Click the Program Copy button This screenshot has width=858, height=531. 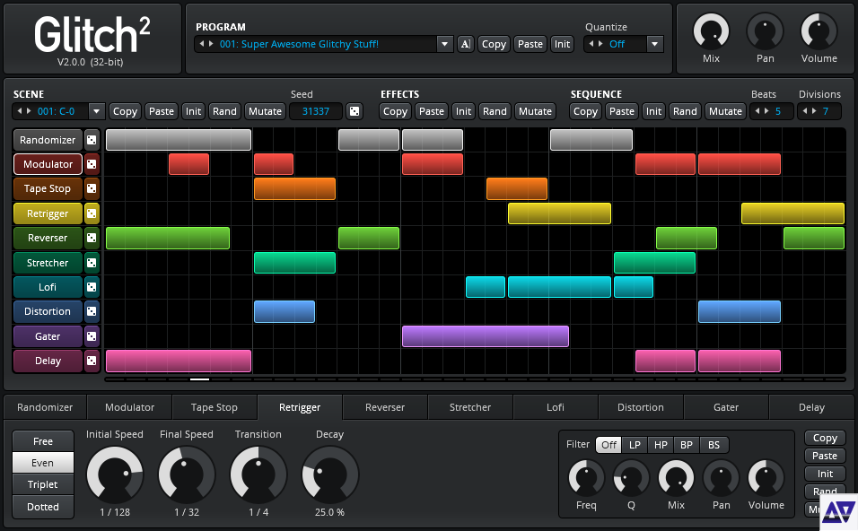pyautogui.click(x=494, y=44)
